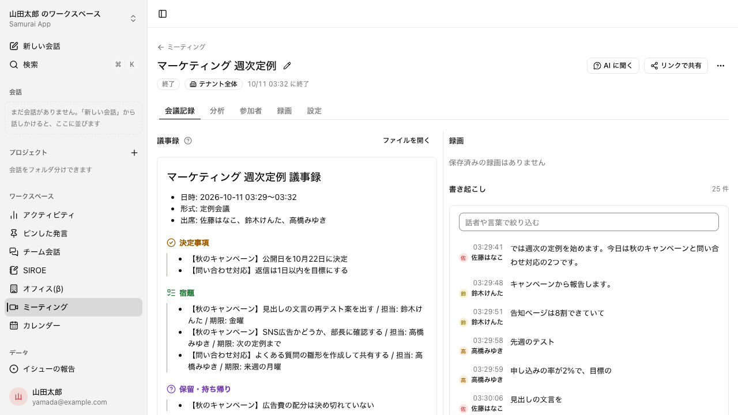Viewport: 738px width, 415px height.
Task: Click the SIROE notebook icon
Action: pyautogui.click(x=14, y=270)
